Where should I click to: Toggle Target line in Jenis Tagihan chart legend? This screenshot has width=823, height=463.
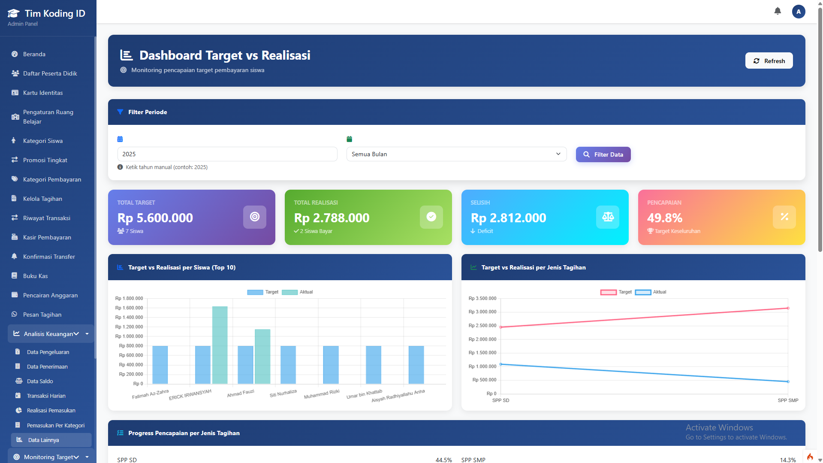tap(616, 292)
